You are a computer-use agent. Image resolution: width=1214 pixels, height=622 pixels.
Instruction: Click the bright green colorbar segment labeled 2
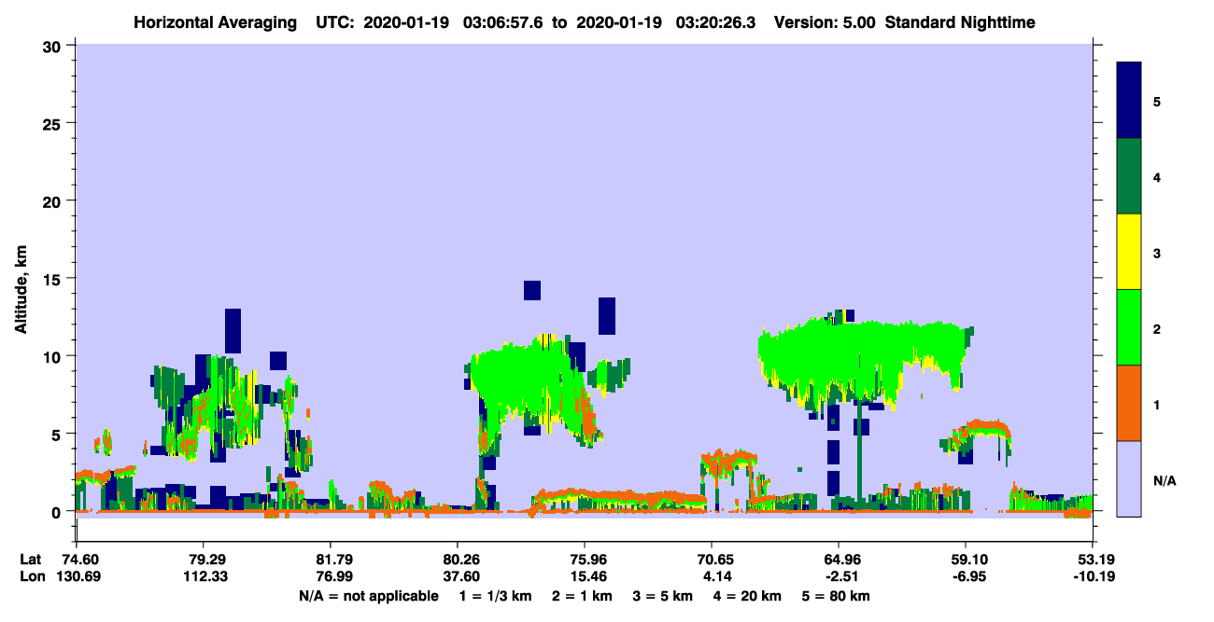[x=1129, y=327]
